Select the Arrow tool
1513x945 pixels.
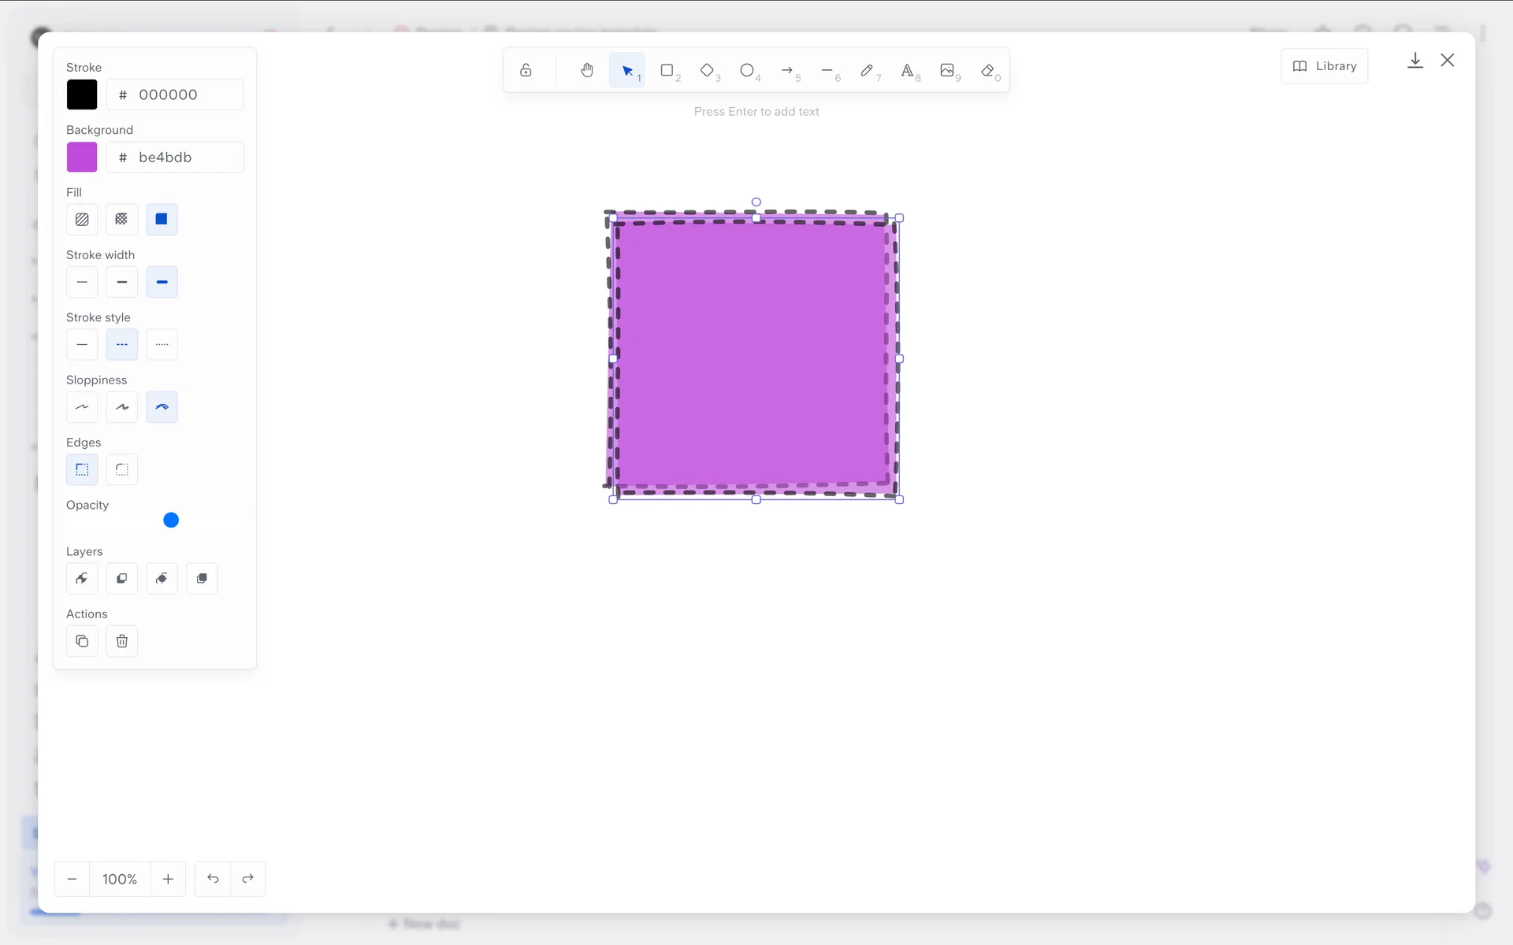787,71
